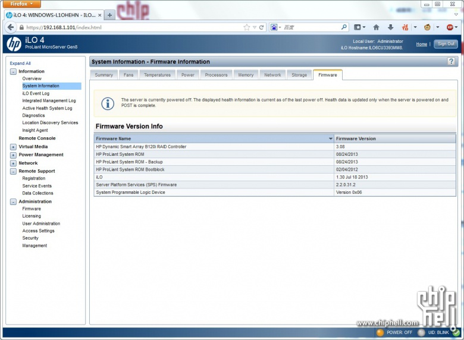Click the Sign Out button
Image resolution: width=464 pixels, height=340 pixels.
tap(446, 44)
